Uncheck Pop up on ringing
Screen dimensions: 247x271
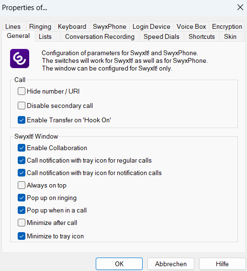22,198
